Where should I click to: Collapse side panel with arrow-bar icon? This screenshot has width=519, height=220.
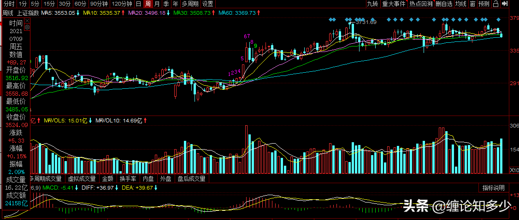point(505,4)
